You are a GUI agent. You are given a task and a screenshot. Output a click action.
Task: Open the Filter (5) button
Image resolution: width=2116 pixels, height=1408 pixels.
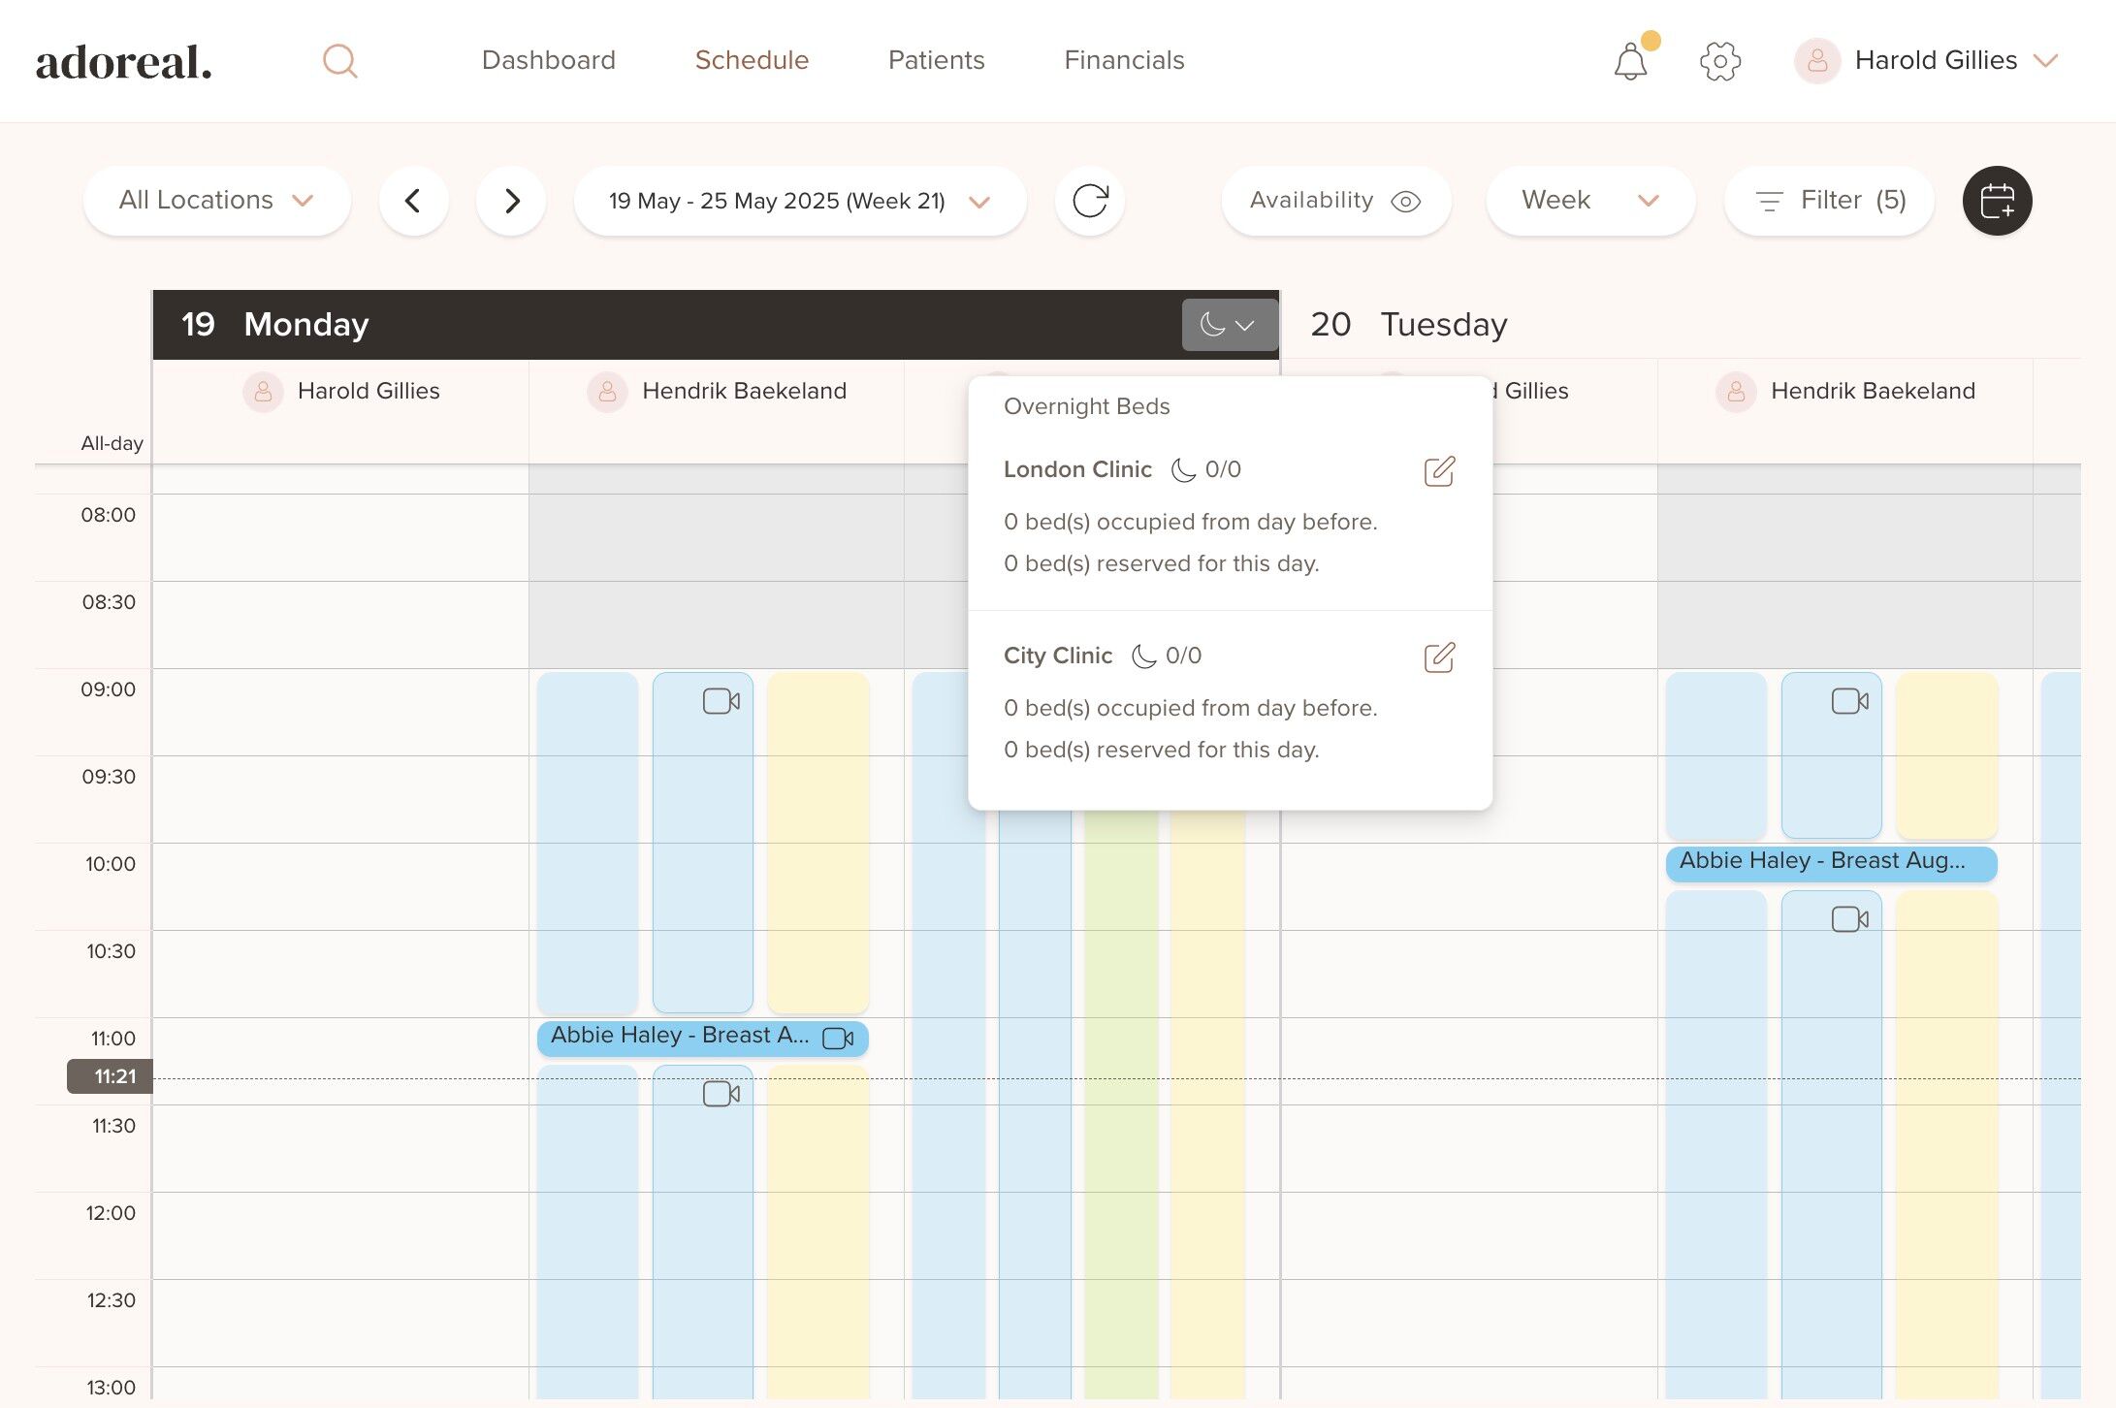tap(1829, 201)
